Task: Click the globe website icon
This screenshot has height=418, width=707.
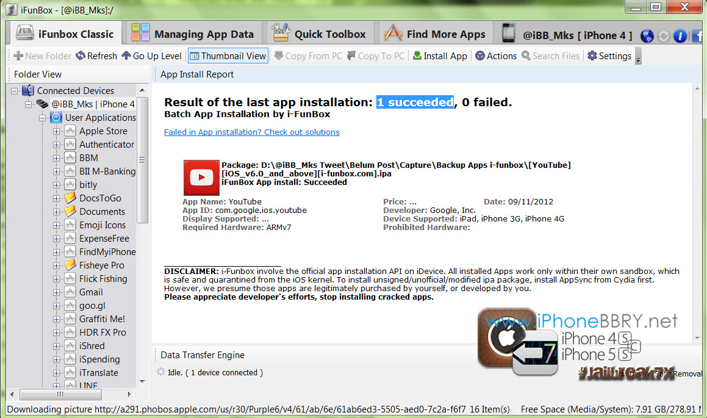Action: tap(647, 35)
